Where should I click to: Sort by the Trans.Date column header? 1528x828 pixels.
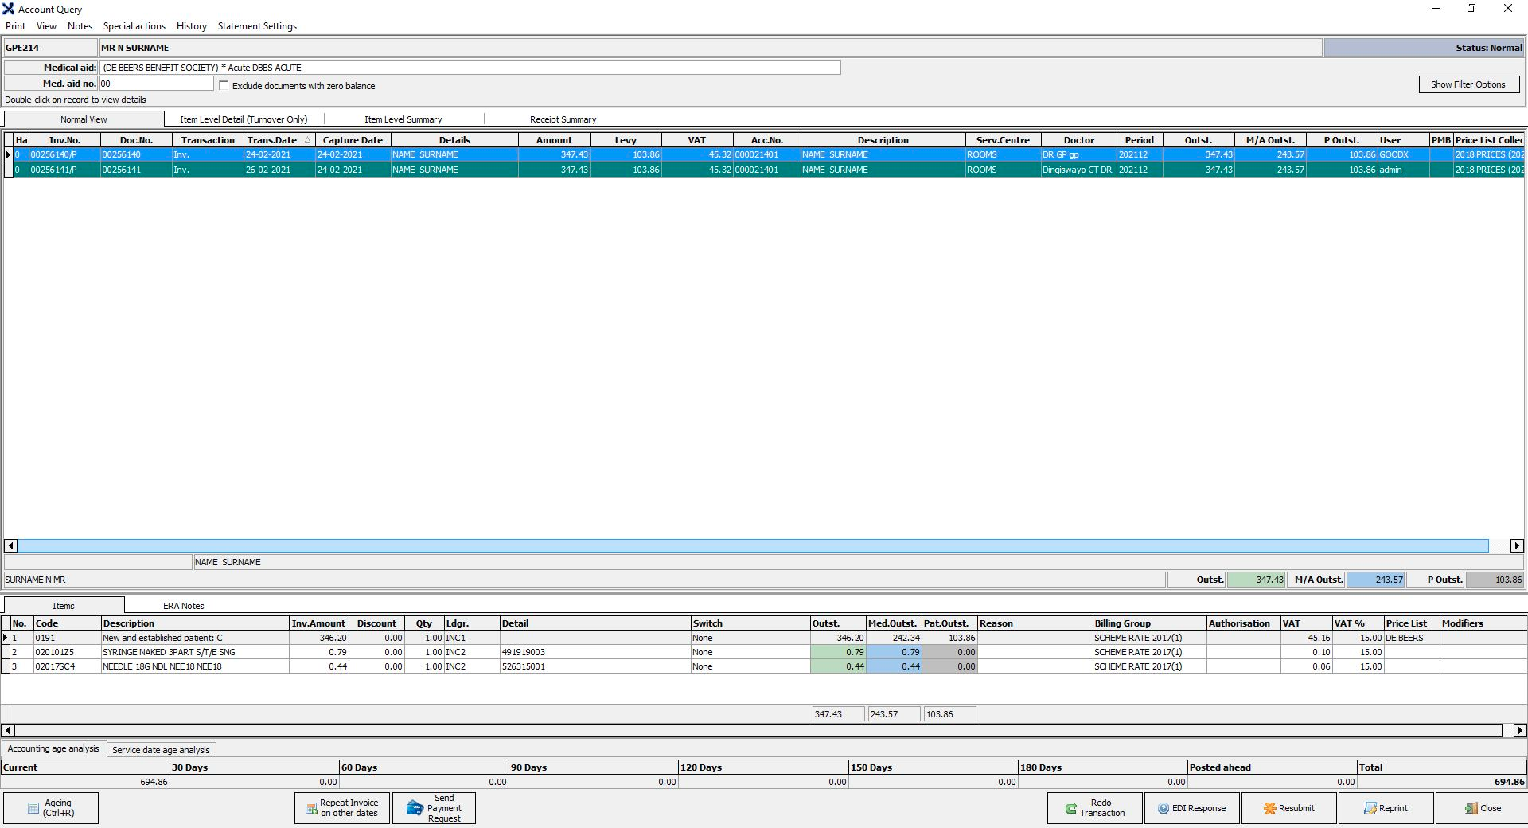272,140
